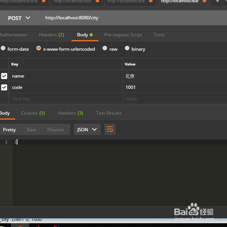Switch to the Authorization request tab
The image size is (227, 227).
[14, 35]
